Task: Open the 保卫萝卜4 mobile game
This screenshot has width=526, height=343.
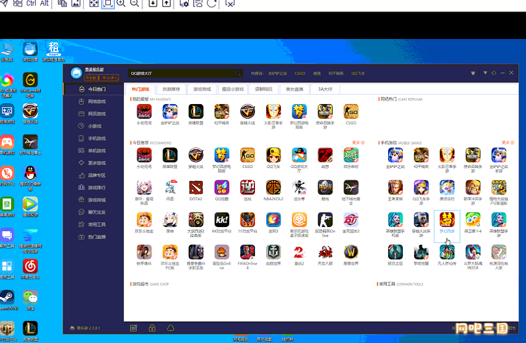Action: pos(473,220)
